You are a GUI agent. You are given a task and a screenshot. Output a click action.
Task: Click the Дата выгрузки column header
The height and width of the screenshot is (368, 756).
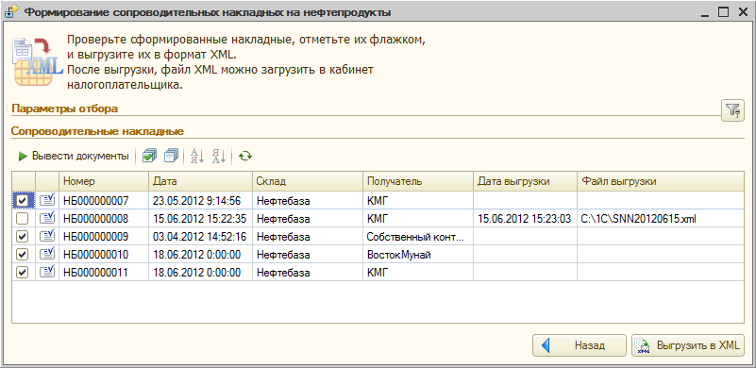tap(525, 181)
